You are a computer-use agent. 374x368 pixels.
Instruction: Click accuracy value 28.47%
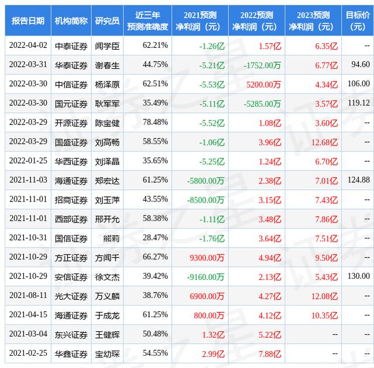pyautogui.click(x=155, y=238)
